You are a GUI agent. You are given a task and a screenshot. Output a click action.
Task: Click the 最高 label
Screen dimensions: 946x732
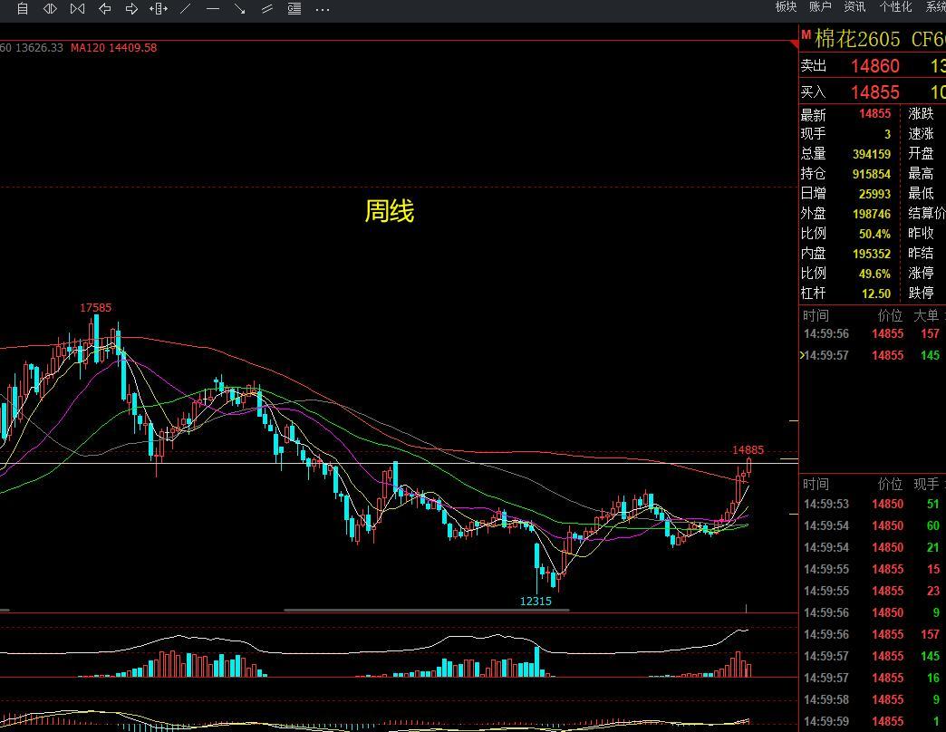921,174
